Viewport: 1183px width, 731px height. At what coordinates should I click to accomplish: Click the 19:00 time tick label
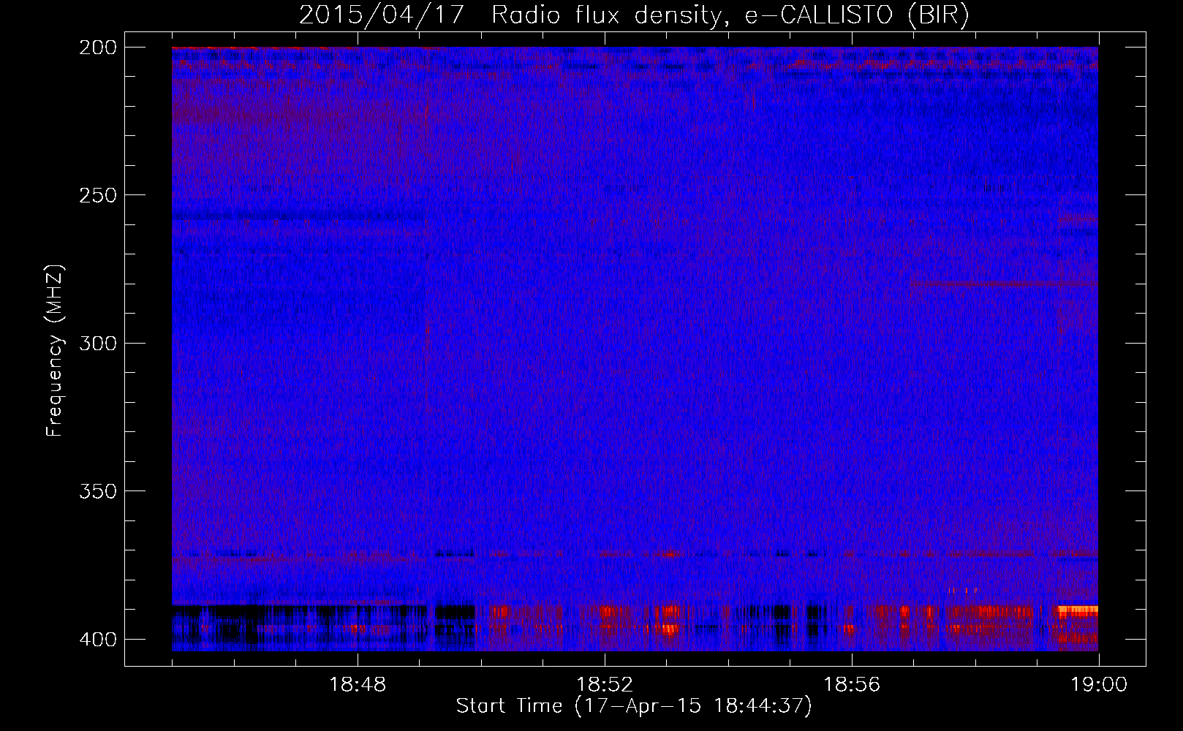tap(1099, 685)
